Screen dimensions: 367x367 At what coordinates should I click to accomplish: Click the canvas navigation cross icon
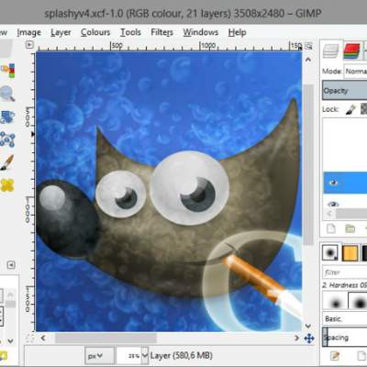pos(309,339)
